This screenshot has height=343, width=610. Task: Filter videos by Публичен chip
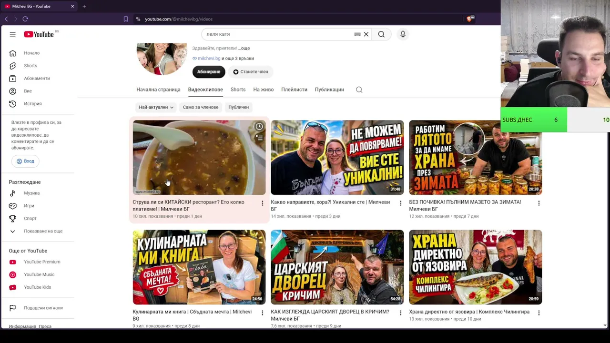point(238,107)
